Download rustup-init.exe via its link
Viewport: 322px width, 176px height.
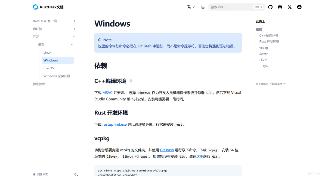tap(114, 124)
